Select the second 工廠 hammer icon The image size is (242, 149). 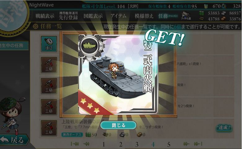tap(49, 86)
